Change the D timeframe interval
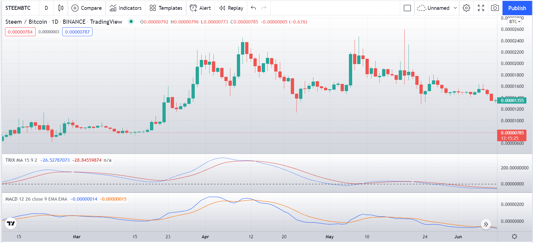 [46, 8]
